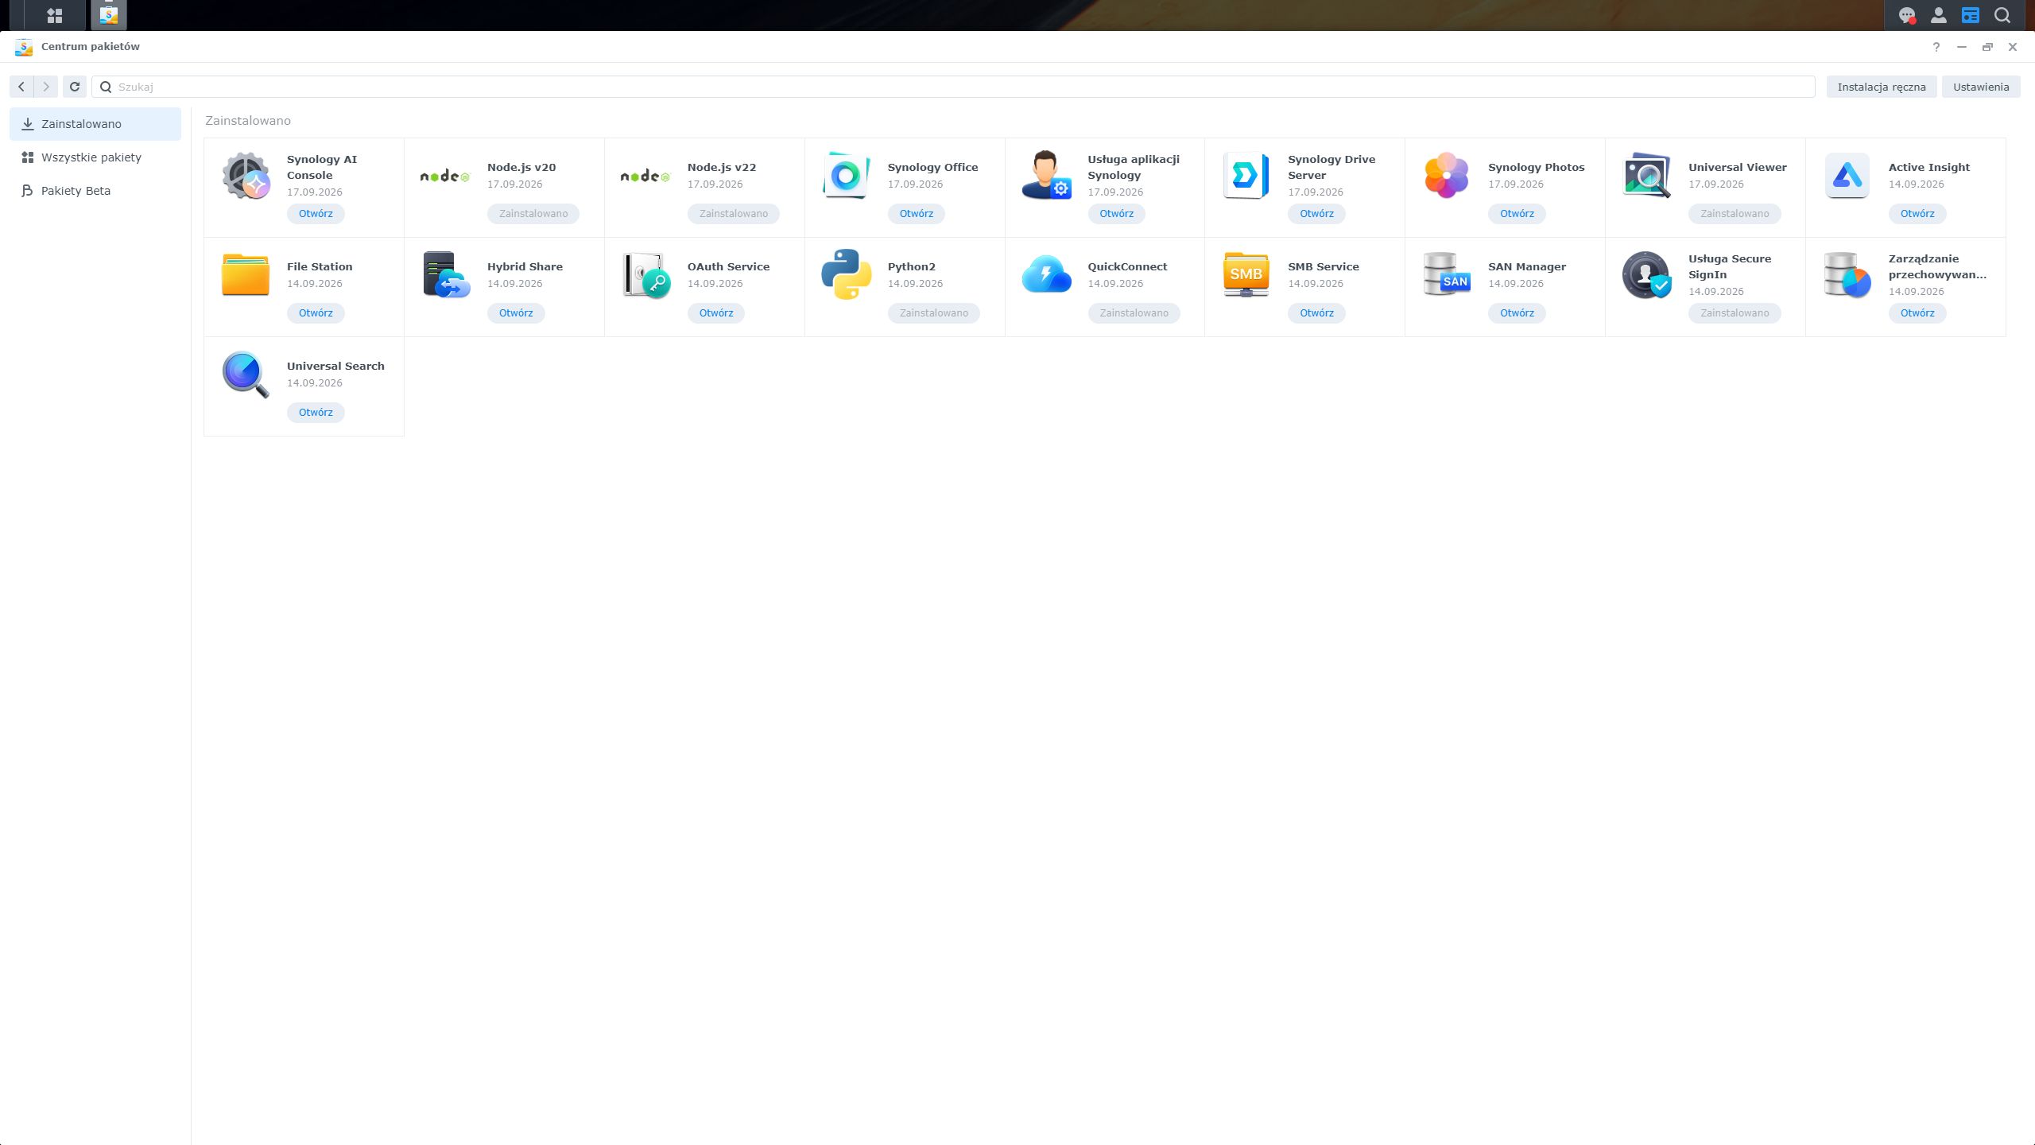Click Otwórz for Synology AI Console
The image size is (2035, 1145).
[x=316, y=214]
